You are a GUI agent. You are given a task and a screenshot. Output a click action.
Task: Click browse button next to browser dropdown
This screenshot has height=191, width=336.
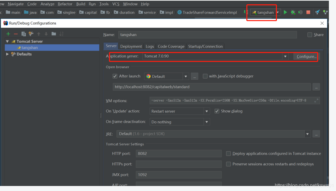point(194,76)
